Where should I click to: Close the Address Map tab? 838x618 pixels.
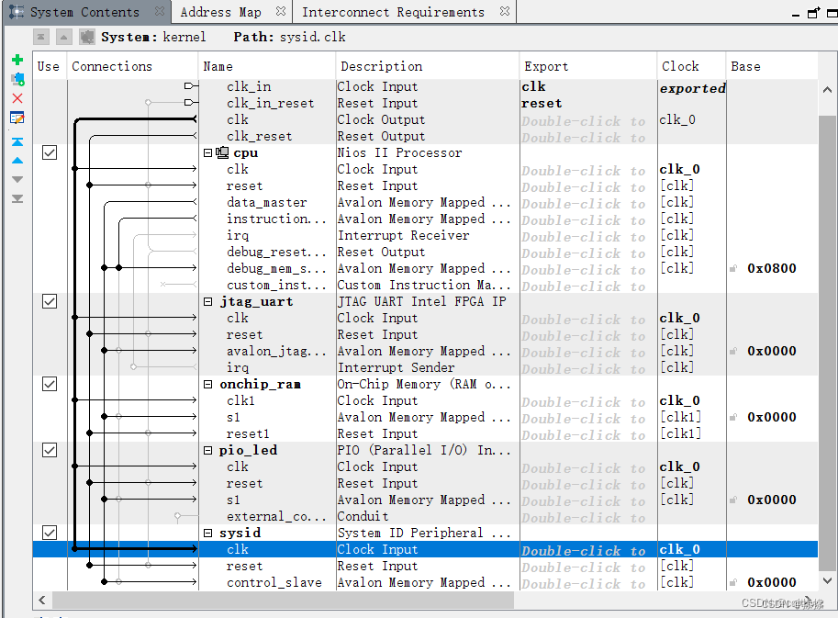point(281,11)
